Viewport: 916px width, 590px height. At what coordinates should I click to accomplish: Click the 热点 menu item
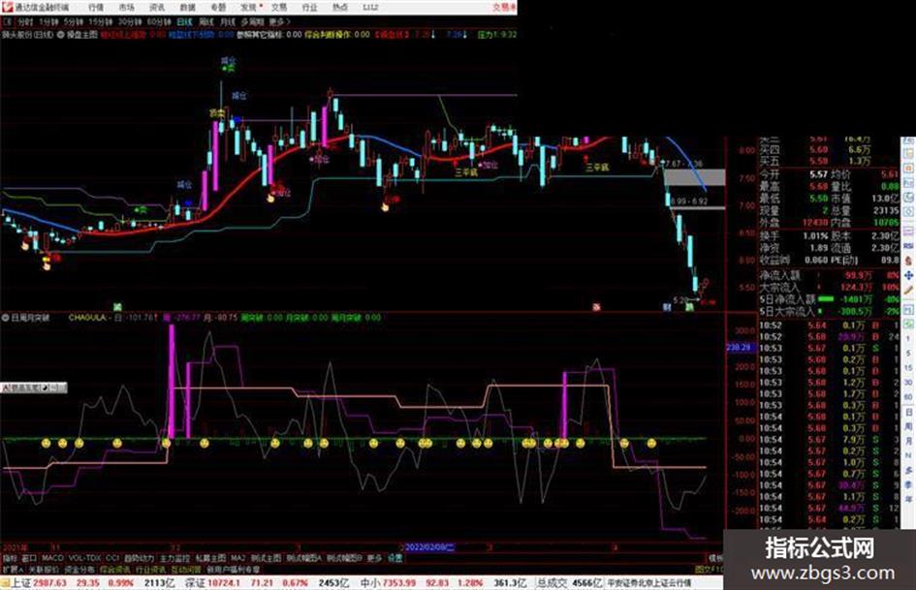339,8
